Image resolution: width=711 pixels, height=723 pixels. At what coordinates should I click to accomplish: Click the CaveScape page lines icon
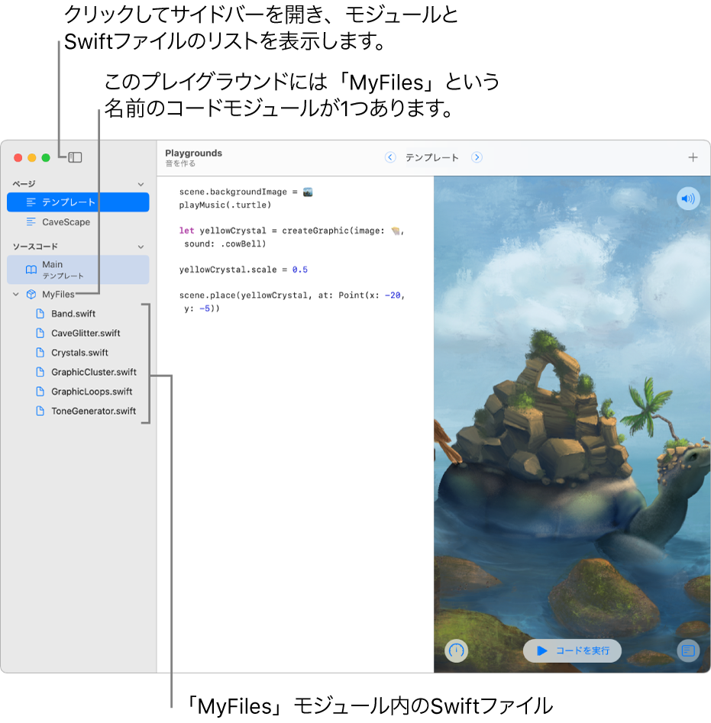tap(31, 222)
